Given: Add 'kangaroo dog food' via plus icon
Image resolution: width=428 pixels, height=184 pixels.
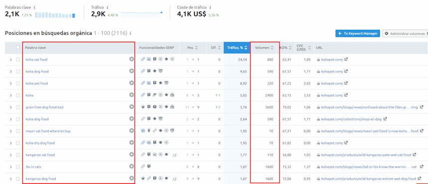Looking at the screenshot, I should (x=132, y=179).
